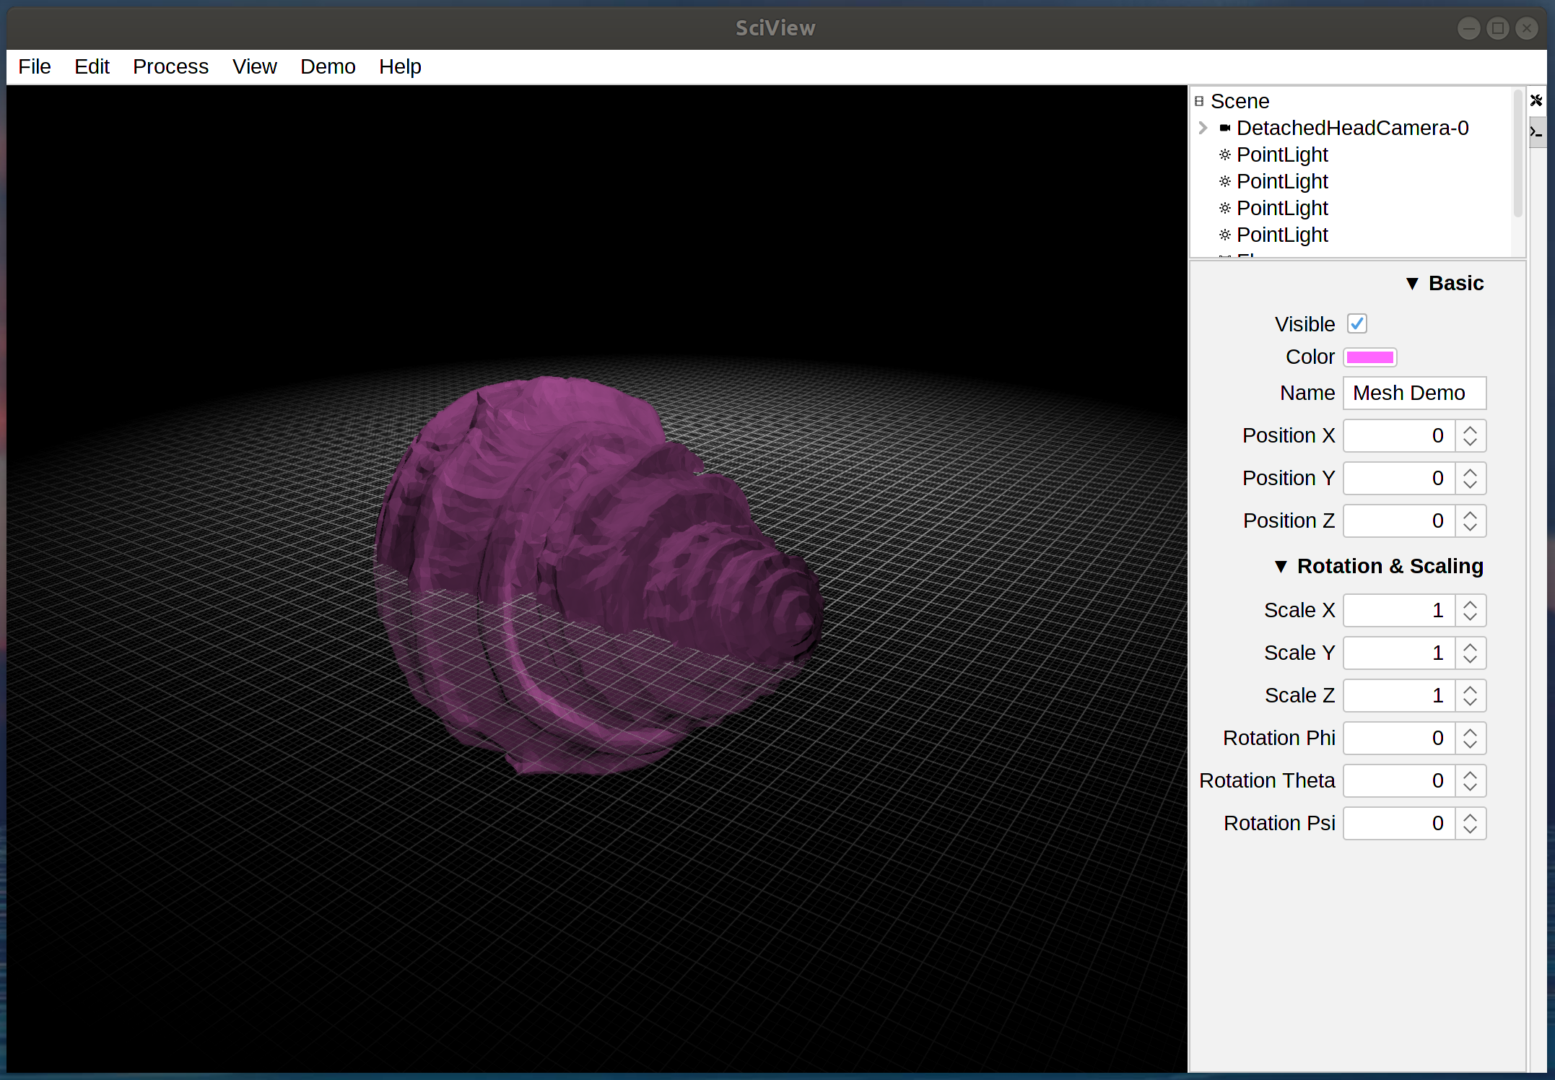Image resolution: width=1555 pixels, height=1080 pixels.
Task: Open the Demo menu
Action: click(x=328, y=66)
